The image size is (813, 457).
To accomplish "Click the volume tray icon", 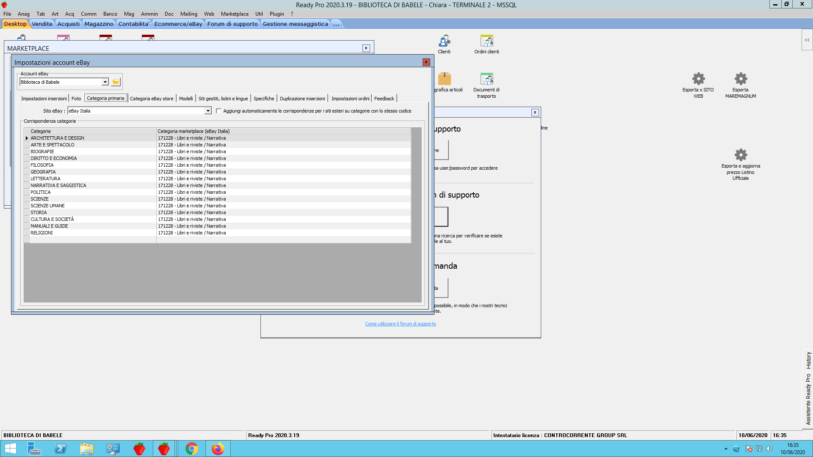I will [769, 449].
